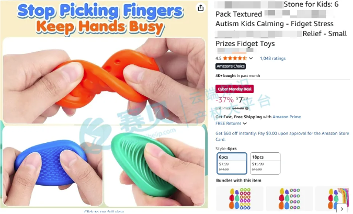Click the share icon on product image
The image size is (353, 214).
201,8
